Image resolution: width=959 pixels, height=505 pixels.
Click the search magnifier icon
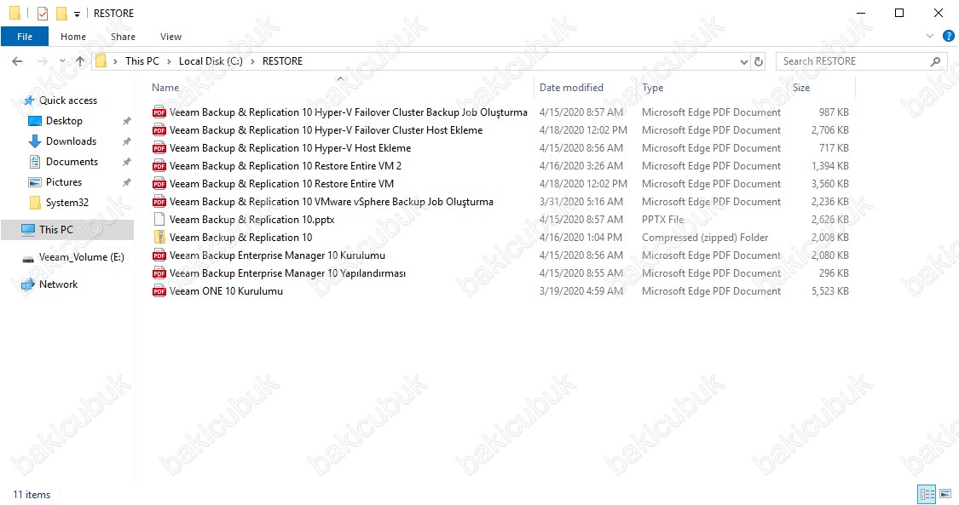pyautogui.click(x=935, y=61)
